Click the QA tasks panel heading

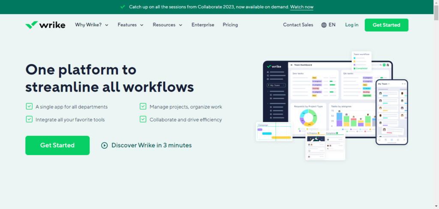pyautogui.click(x=348, y=73)
